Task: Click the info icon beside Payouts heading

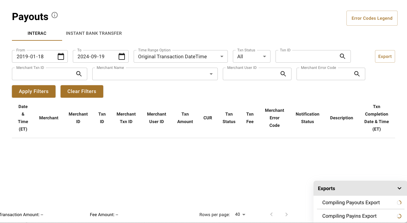Action: point(55,15)
